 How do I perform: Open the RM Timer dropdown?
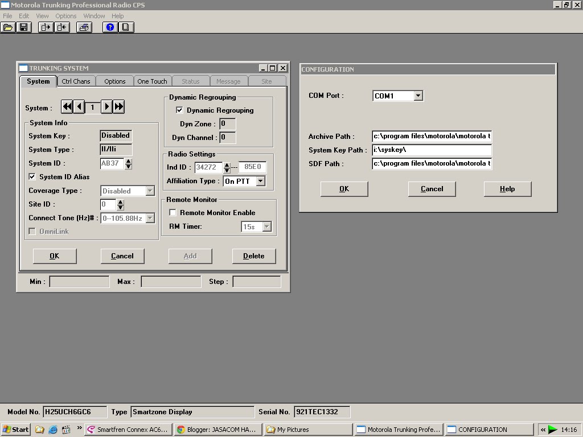pyautogui.click(x=266, y=226)
